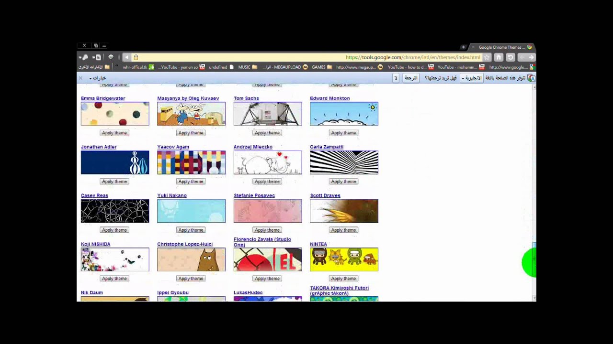Click the URL address field
This screenshot has width=613, height=344.
306,57
